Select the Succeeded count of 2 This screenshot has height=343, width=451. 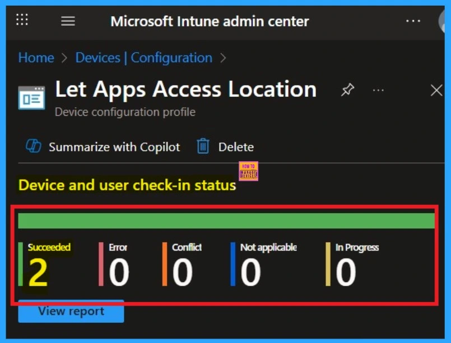[x=38, y=272]
